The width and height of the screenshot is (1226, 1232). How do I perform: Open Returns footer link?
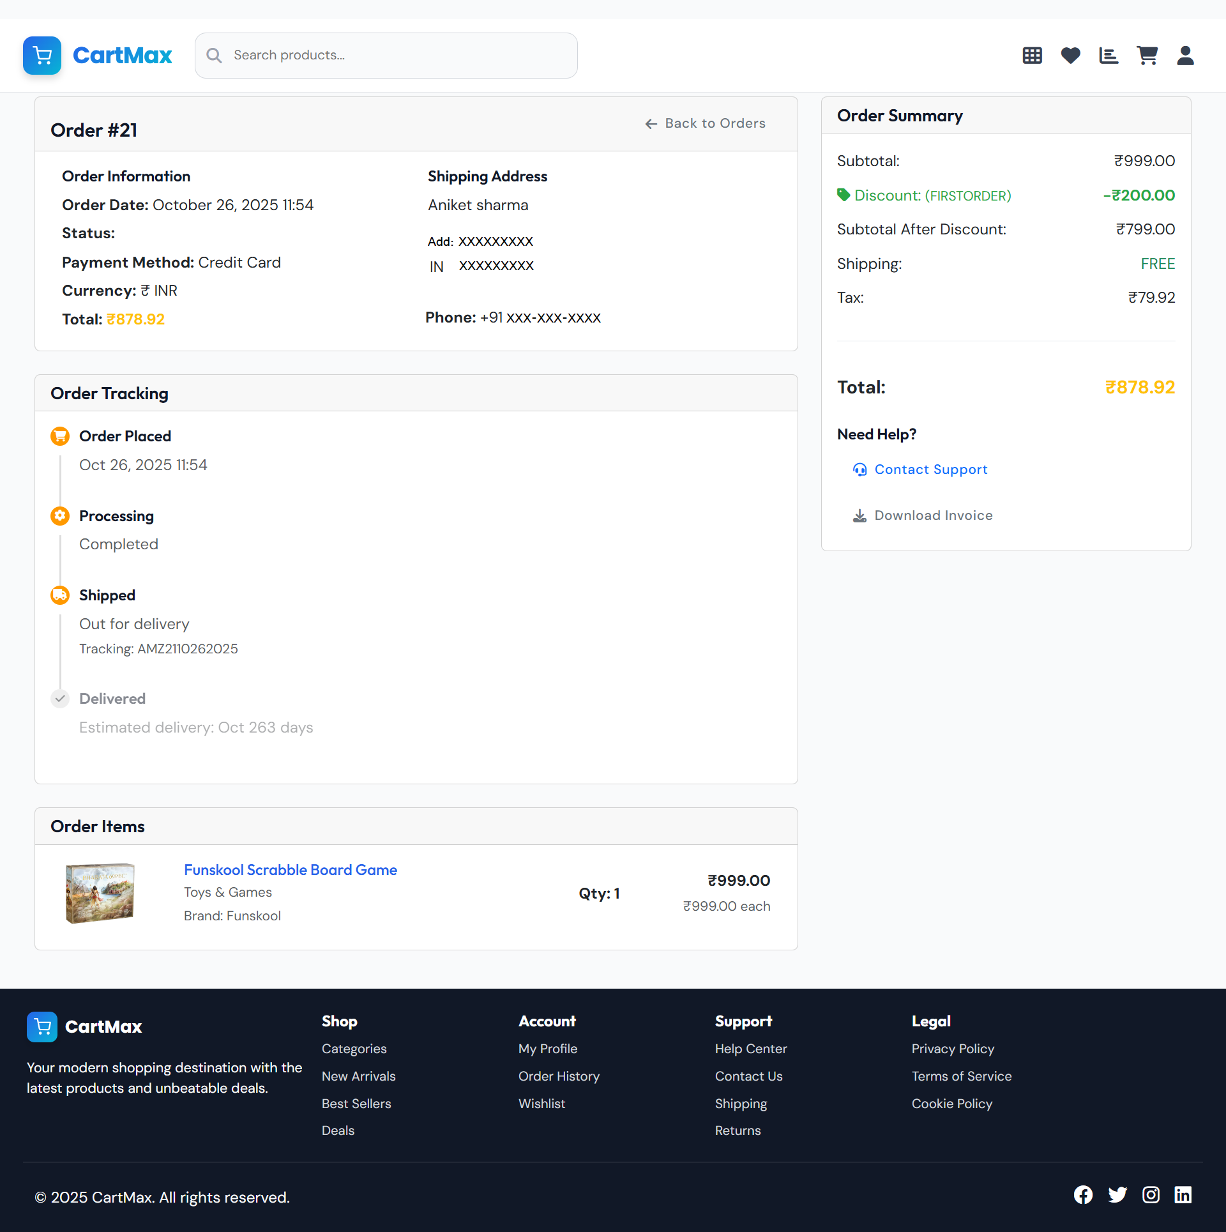(738, 1131)
